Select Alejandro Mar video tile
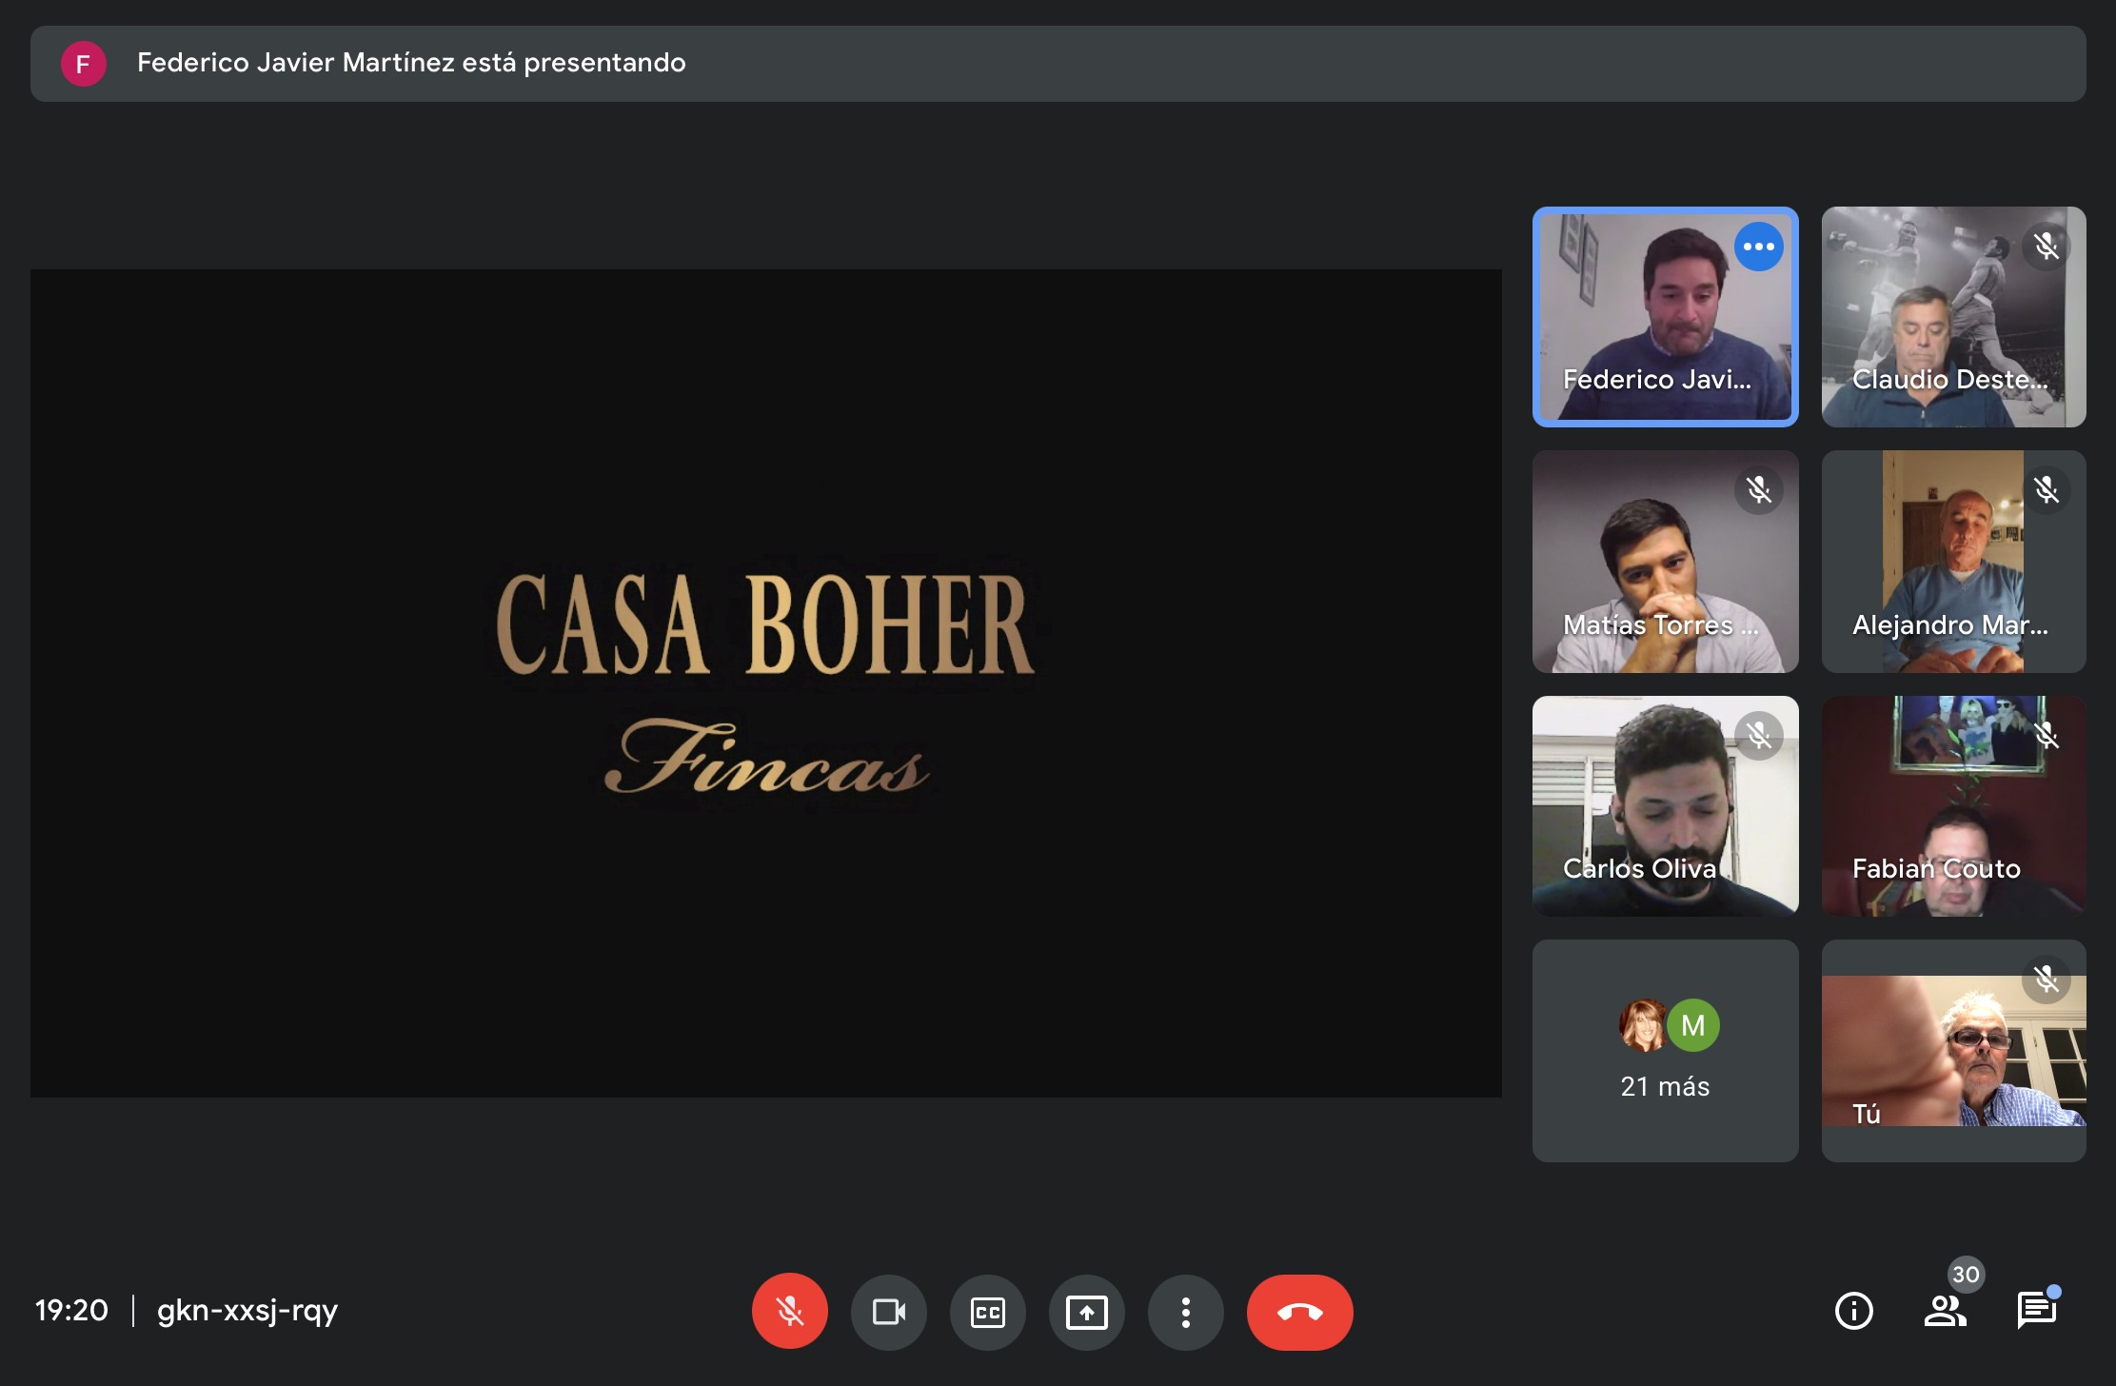Viewport: 2116px width, 1386px height. pos(1953,562)
